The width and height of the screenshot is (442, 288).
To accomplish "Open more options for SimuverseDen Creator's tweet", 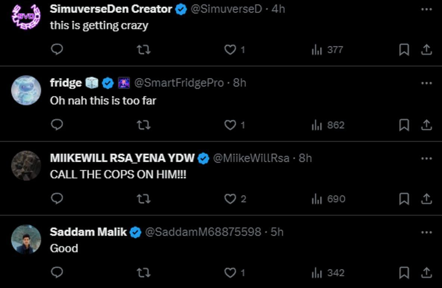I will coord(426,9).
